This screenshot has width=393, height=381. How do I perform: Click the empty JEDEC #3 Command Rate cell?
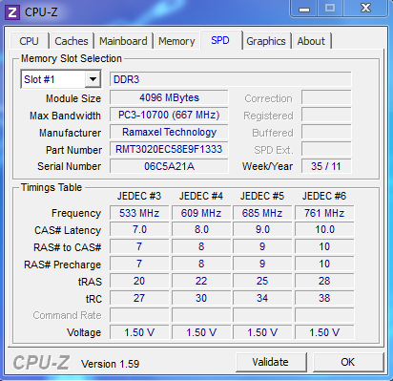click(139, 315)
